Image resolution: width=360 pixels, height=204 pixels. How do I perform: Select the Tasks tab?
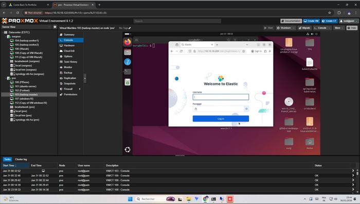coord(7,159)
